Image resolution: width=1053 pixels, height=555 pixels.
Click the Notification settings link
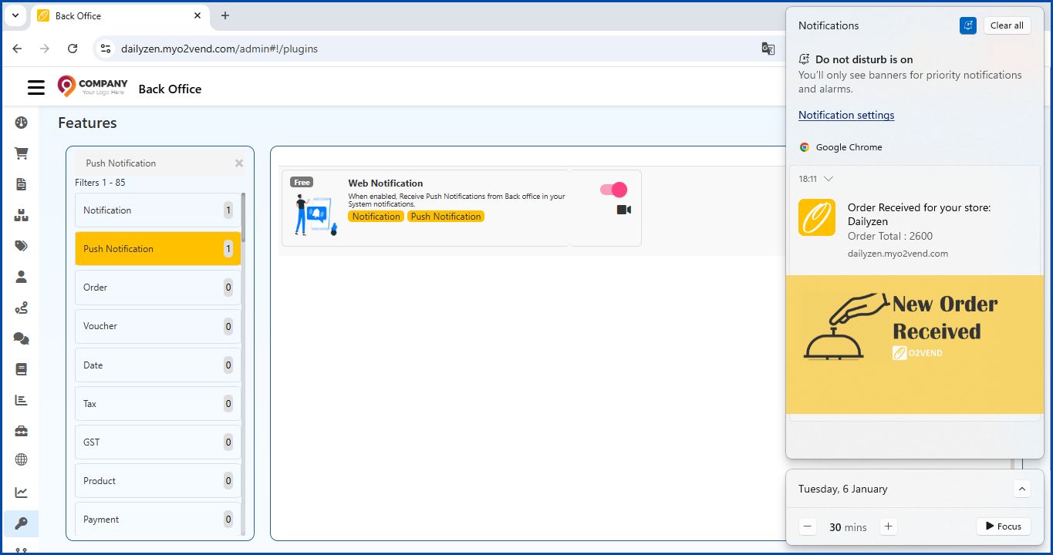pyautogui.click(x=845, y=115)
